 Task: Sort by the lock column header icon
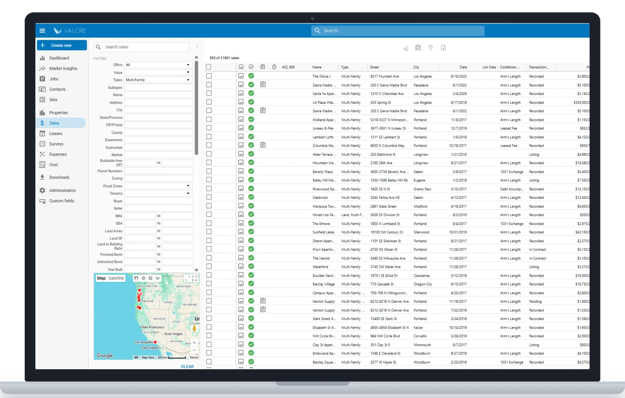[x=274, y=67]
